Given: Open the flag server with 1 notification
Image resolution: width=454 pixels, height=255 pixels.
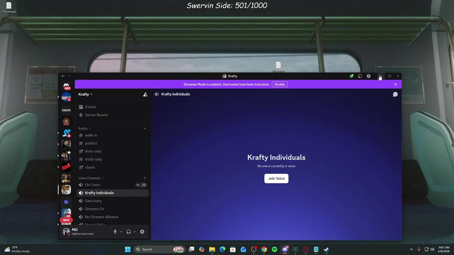Looking at the screenshot, I should (x=66, y=97).
